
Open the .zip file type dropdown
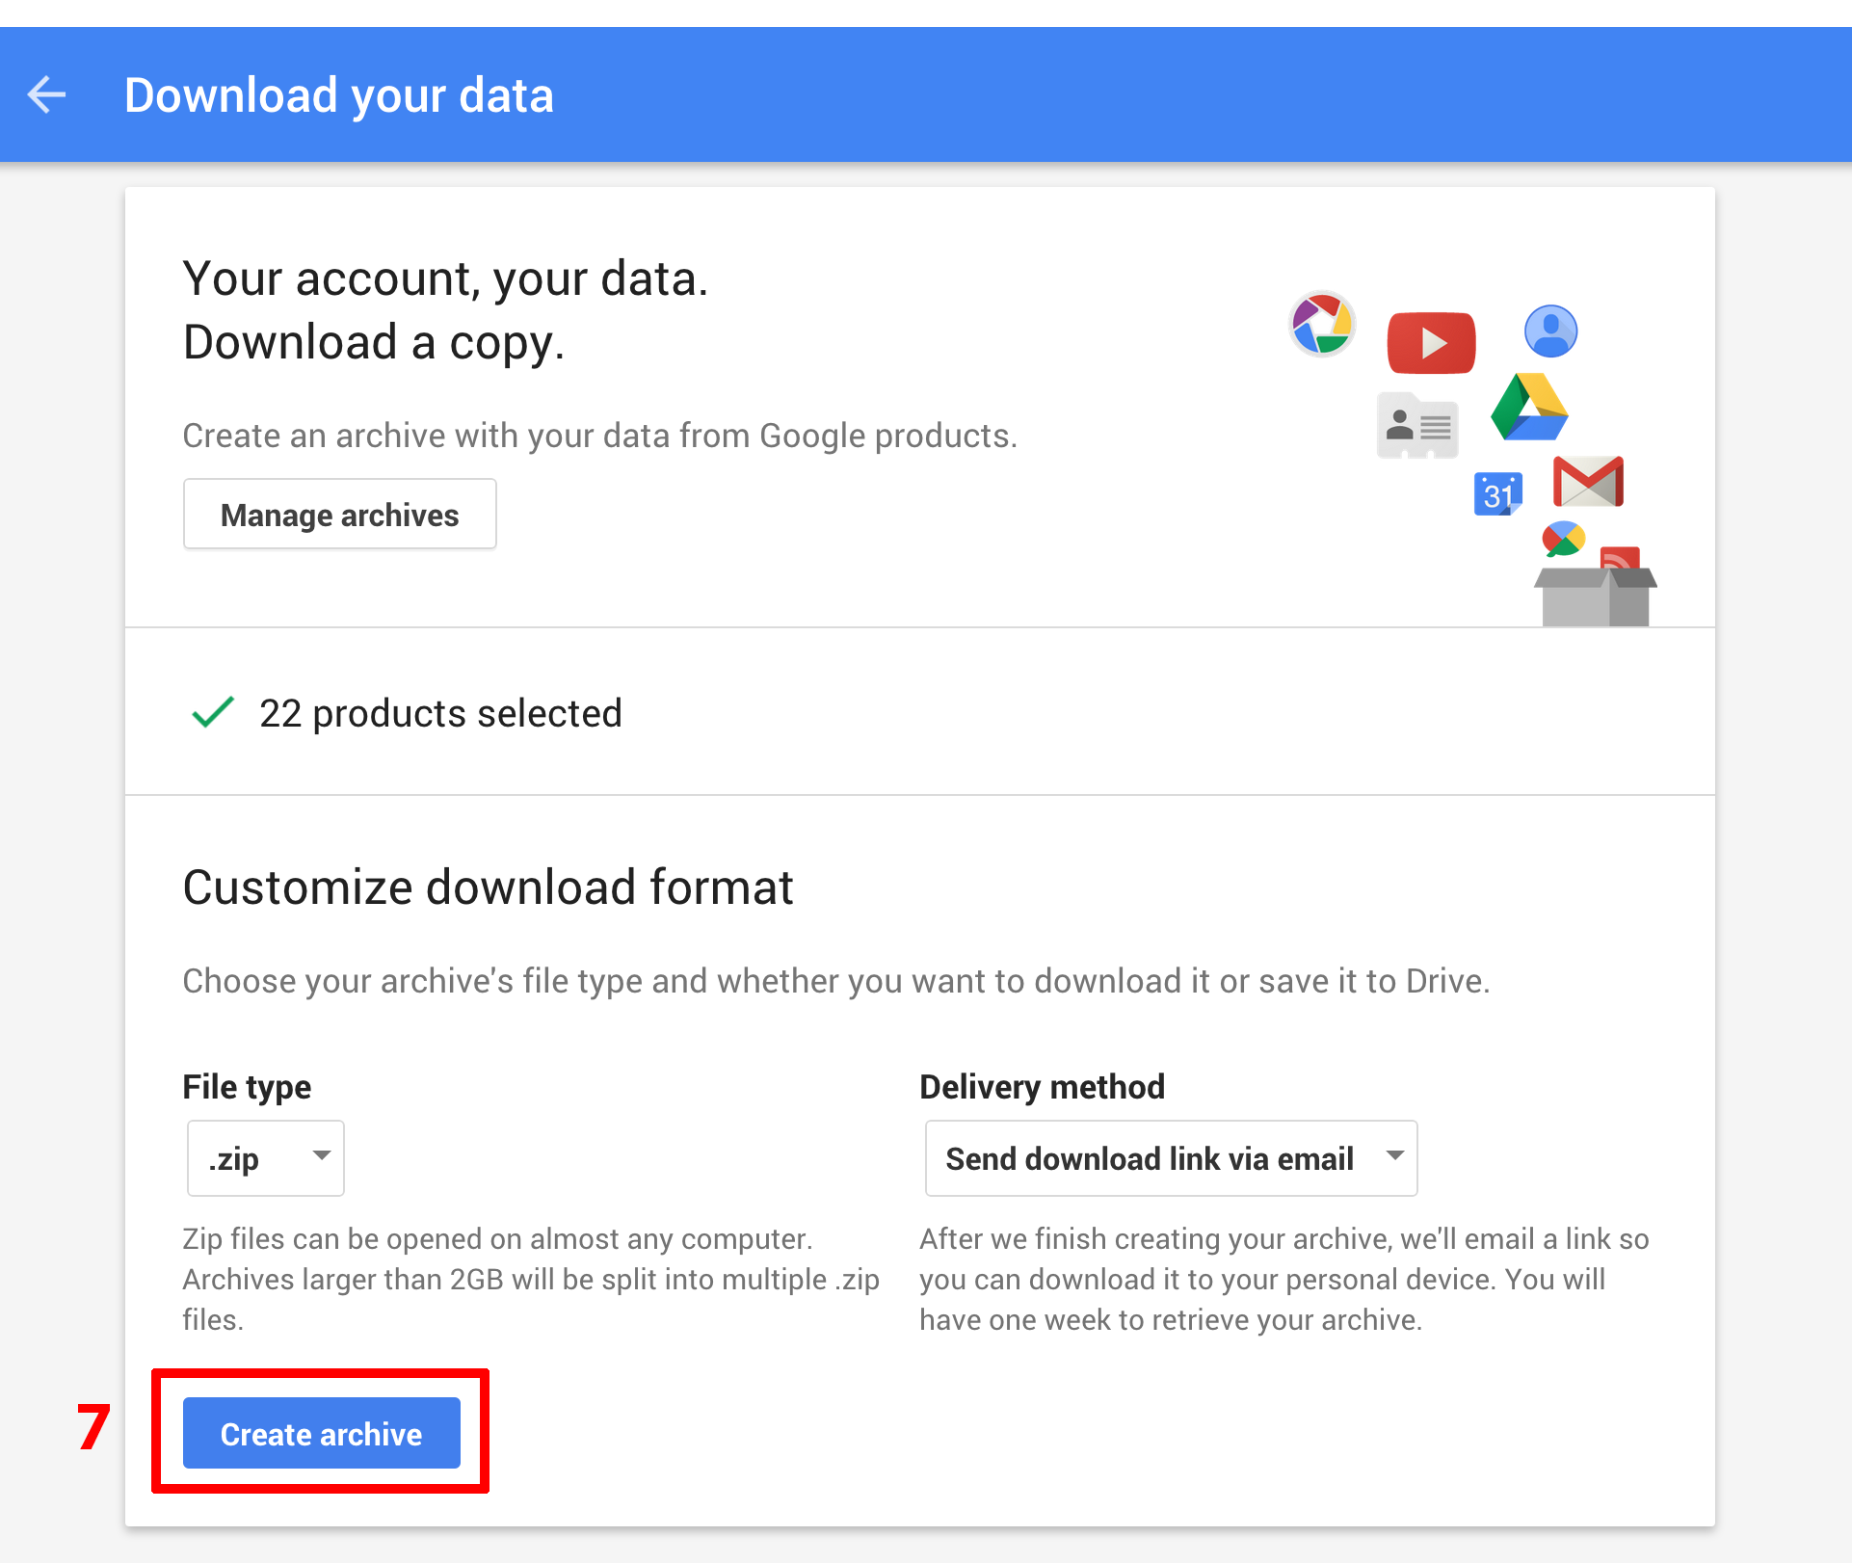coord(266,1158)
